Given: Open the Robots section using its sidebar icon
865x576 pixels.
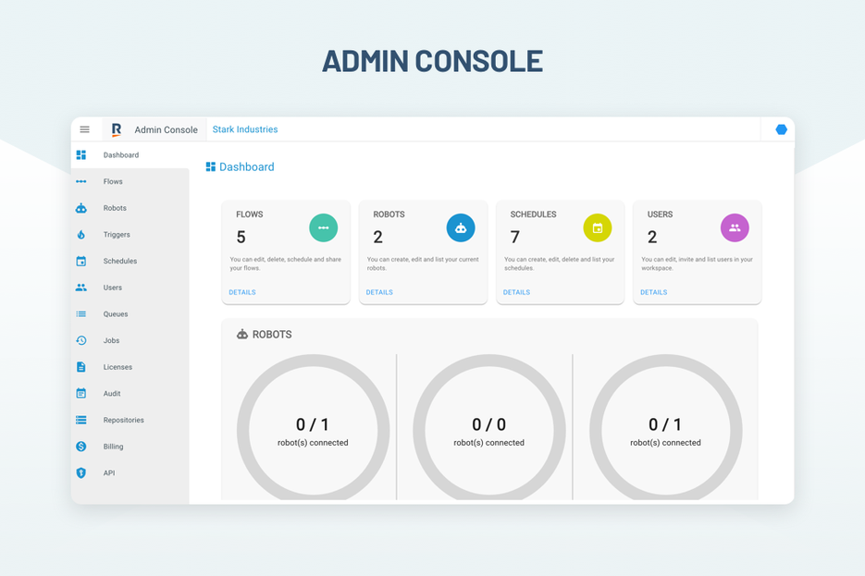Looking at the screenshot, I should (83, 208).
